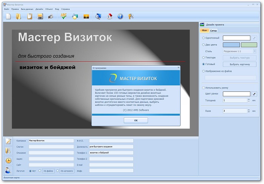Click OK in the about dialog
Image resolution: width=264 pixels, height=184 pixels.
[136, 120]
